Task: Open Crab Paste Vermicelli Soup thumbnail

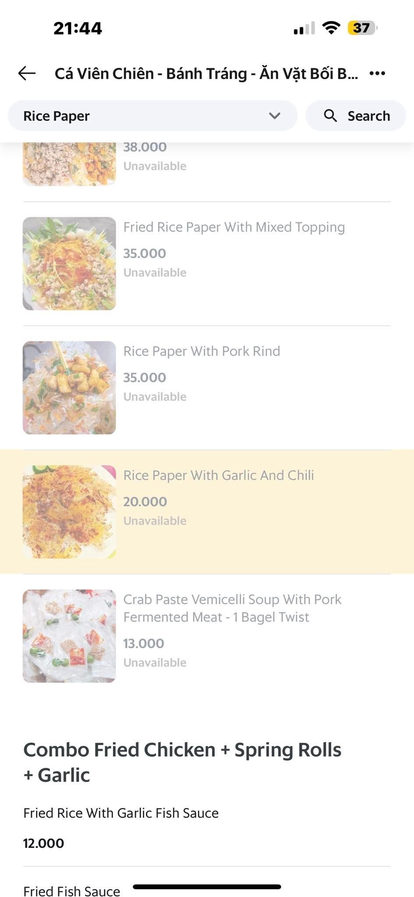Action: [x=69, y=636]
